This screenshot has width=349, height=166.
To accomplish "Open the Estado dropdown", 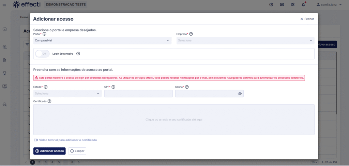I will [x=67, y=94].
